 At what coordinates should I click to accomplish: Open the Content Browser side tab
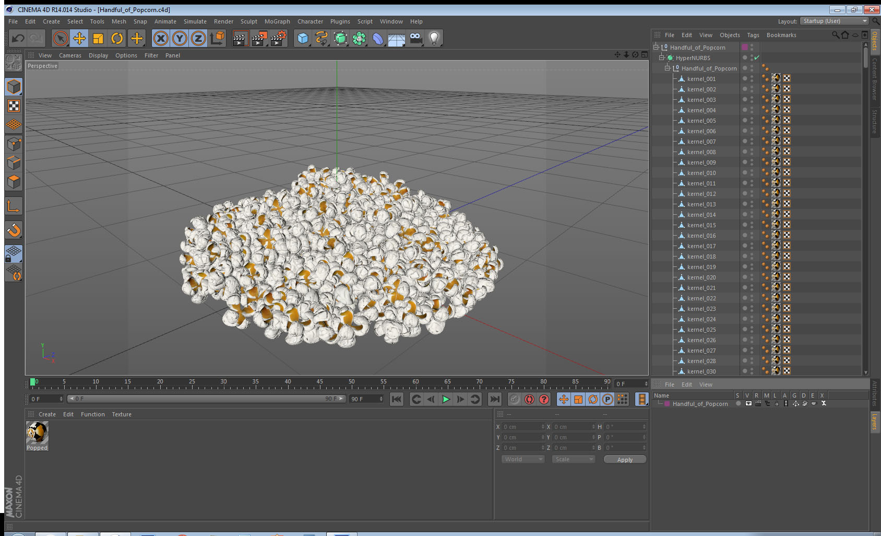[x=875, y=78]
